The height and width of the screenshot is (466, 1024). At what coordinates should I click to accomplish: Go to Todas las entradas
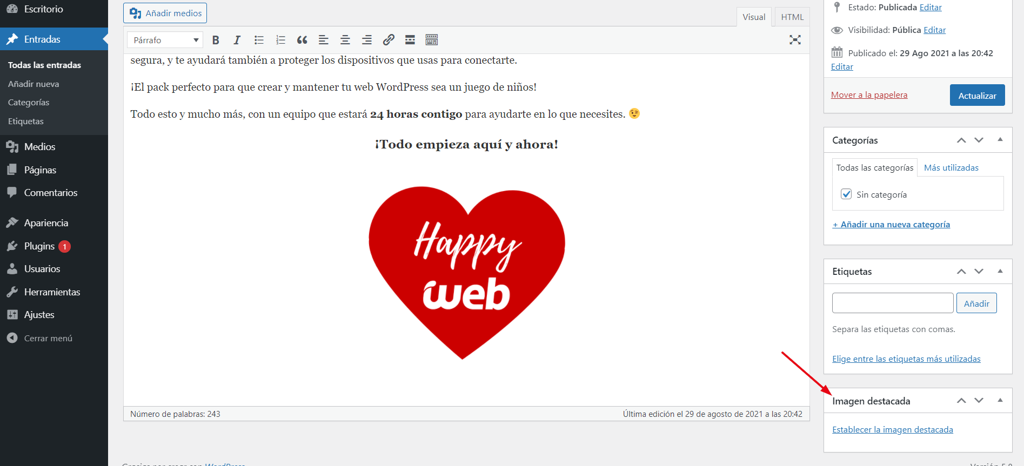click(44, 65)
